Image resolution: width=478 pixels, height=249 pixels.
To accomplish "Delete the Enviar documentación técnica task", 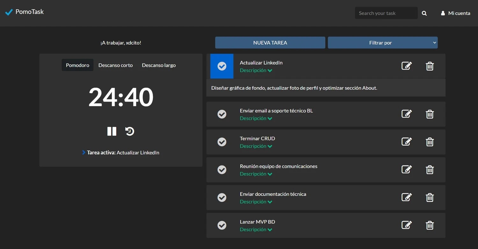I will pos(430,197).
